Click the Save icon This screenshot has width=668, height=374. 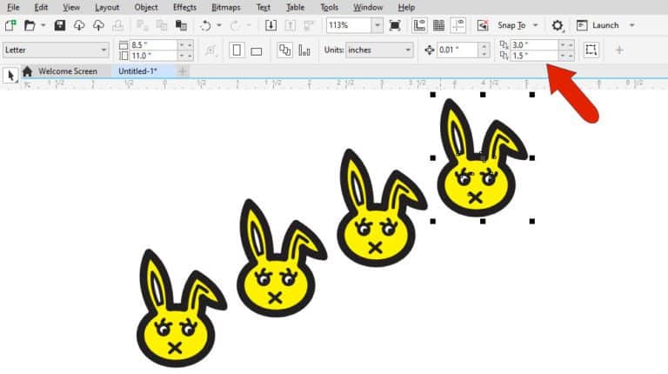click(x=60, y=25)
